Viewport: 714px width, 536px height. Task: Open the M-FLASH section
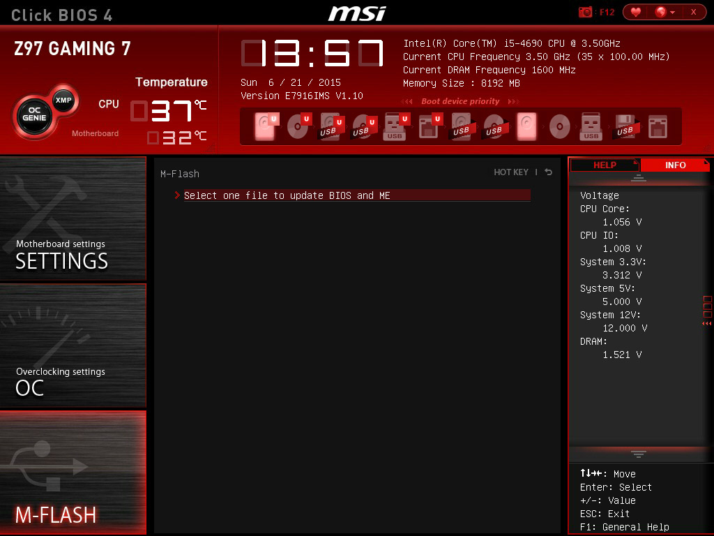coord(73,472)
